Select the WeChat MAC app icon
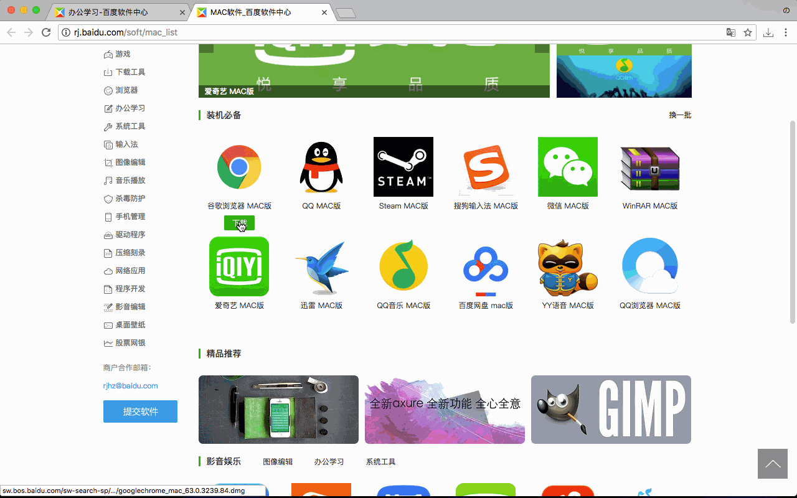This screenshot has width=797, height=498. (568, 167)
